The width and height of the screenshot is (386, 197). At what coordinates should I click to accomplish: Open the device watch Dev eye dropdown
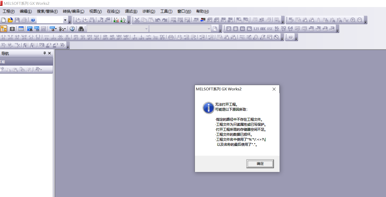(x=53, y=29)
